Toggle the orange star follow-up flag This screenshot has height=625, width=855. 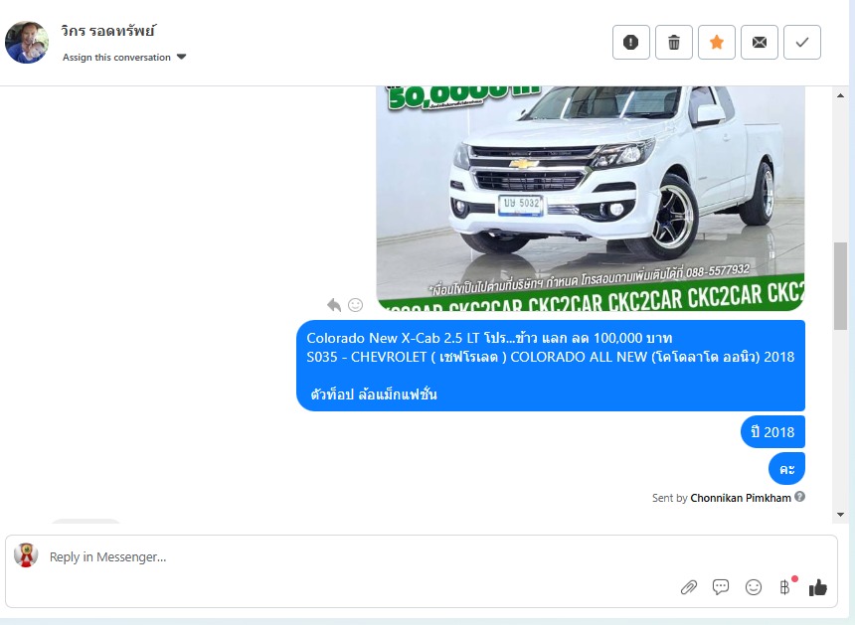[x=717, y=42]
